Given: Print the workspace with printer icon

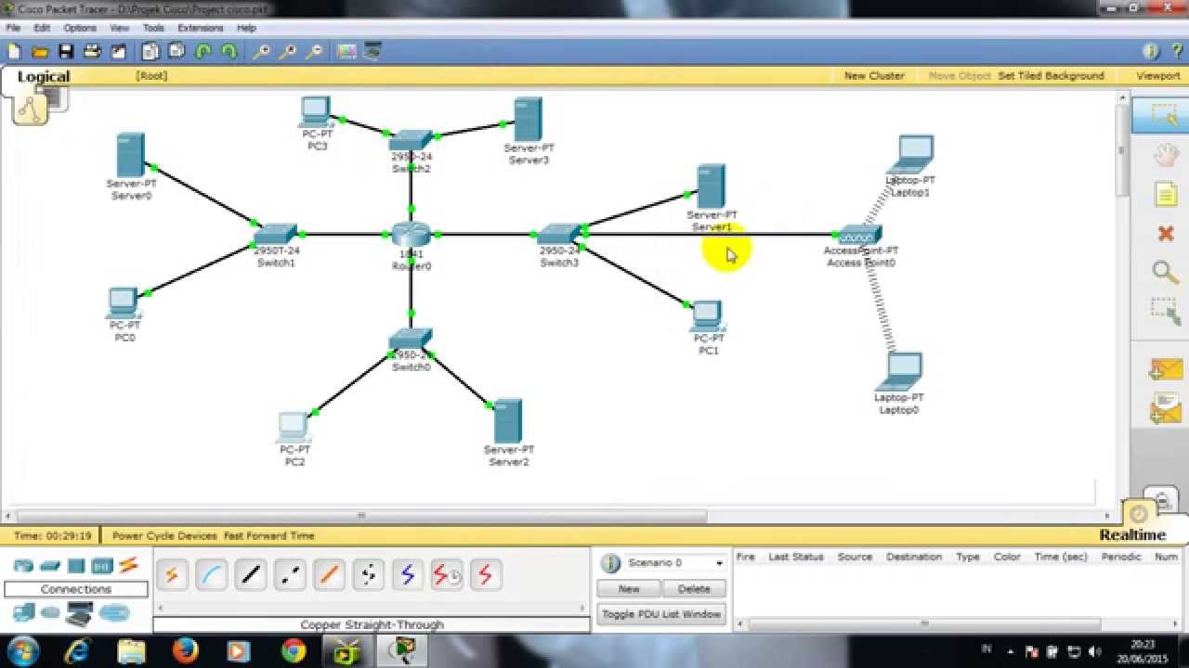Looking at the screenshot, I should pos(92,52).
